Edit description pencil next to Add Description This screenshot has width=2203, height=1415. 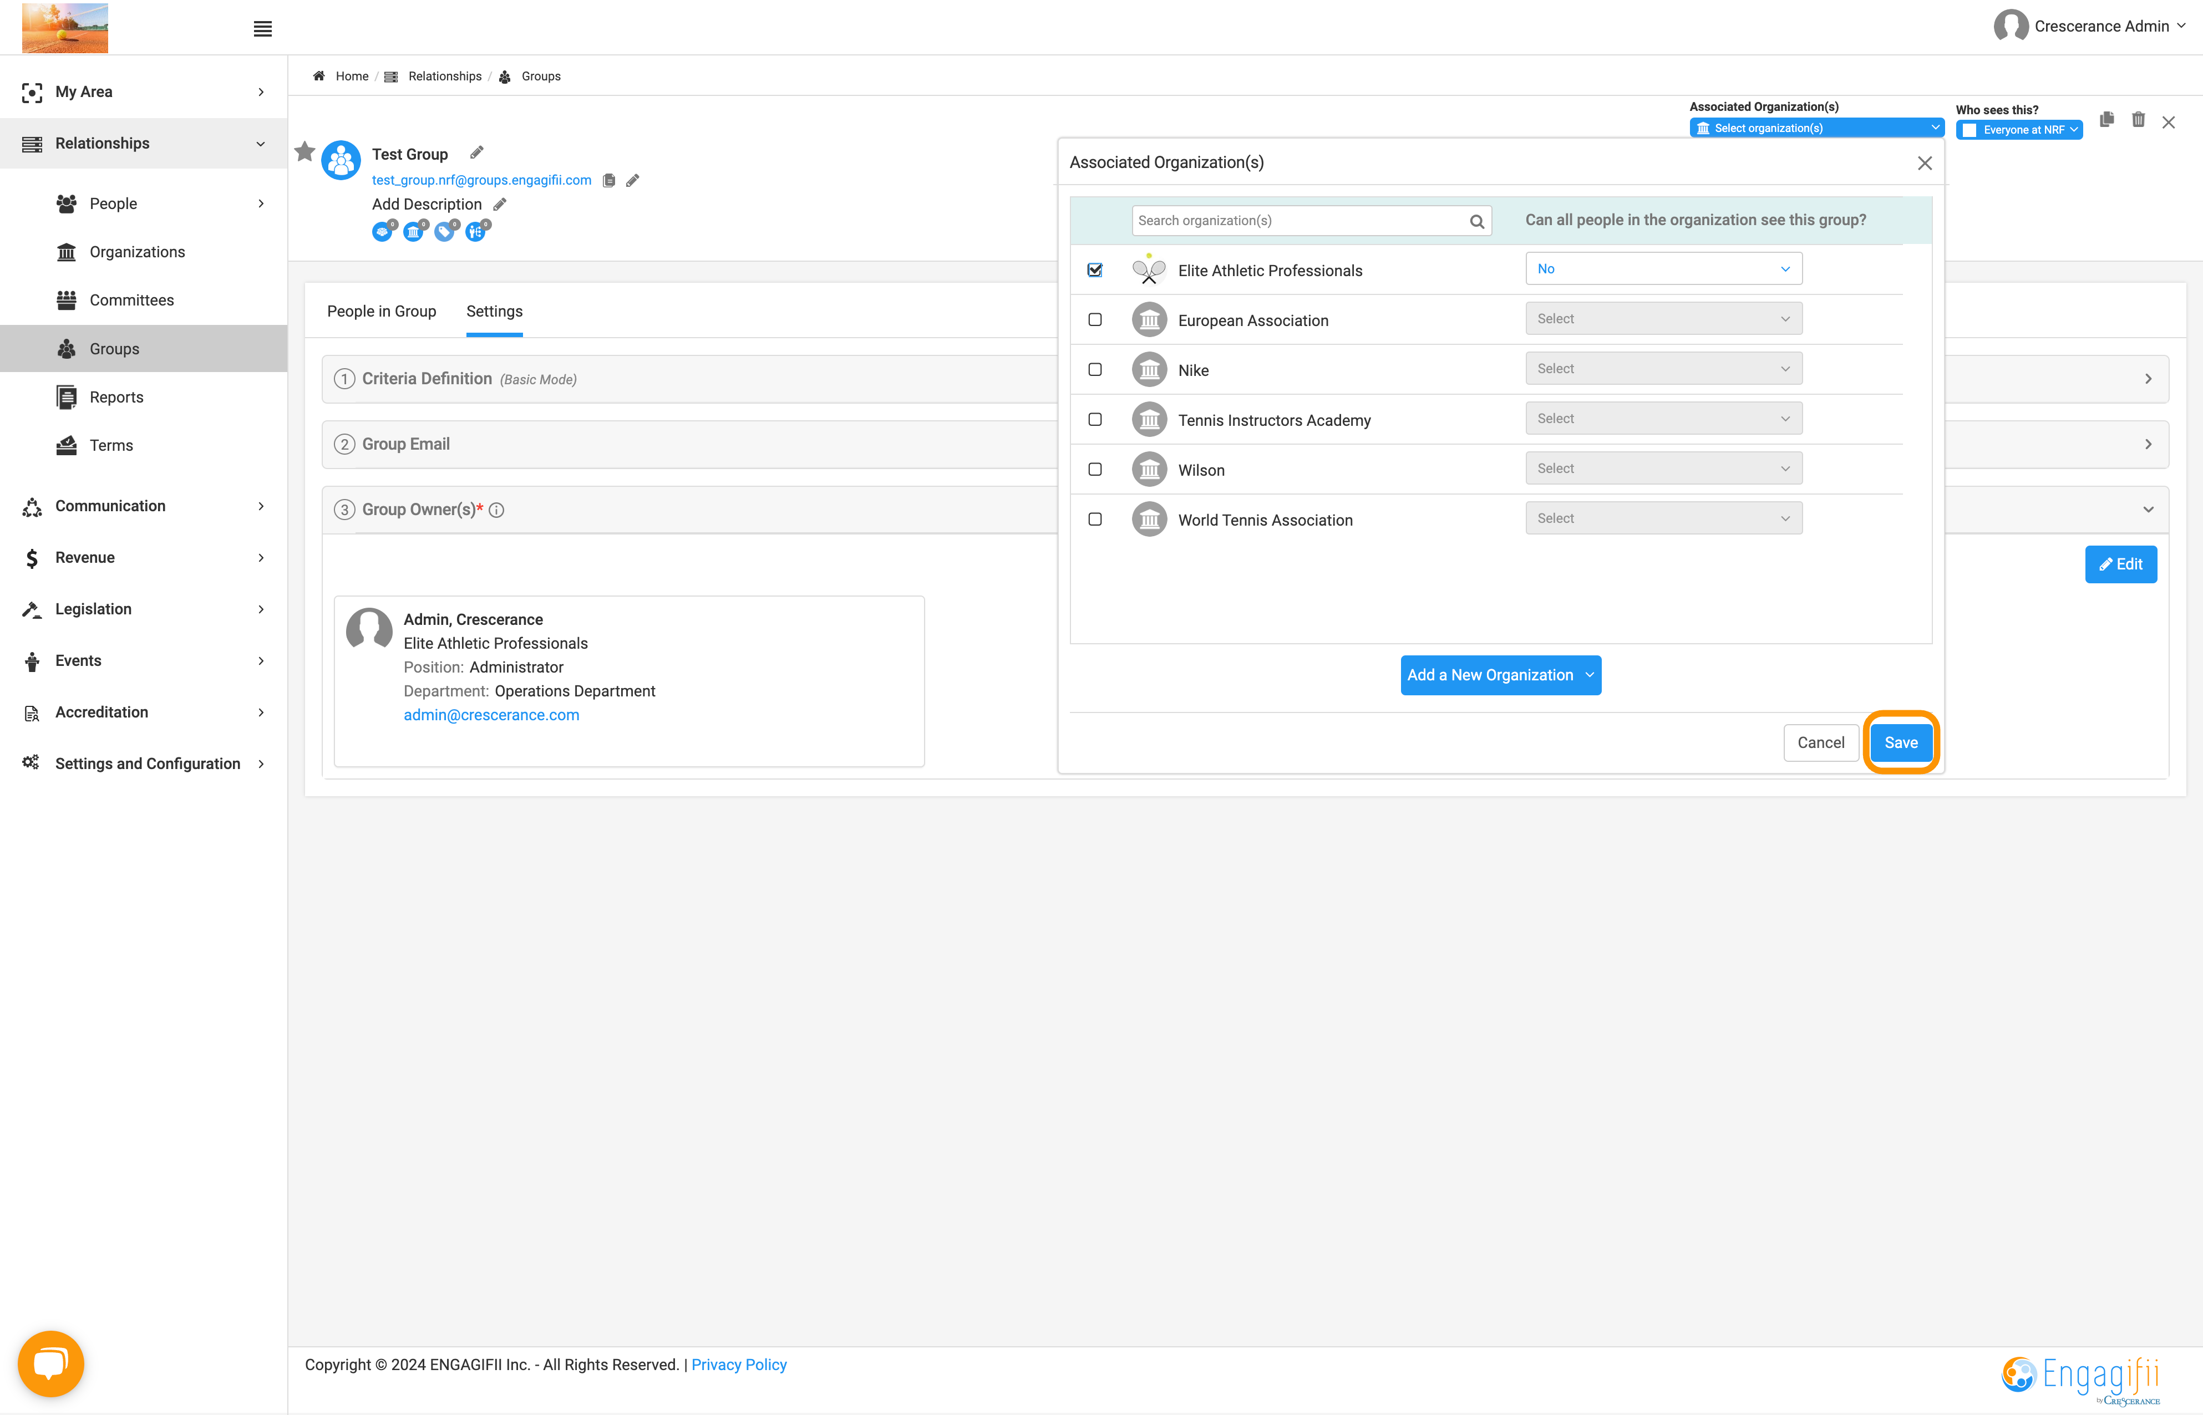click(x=500, y=204)
